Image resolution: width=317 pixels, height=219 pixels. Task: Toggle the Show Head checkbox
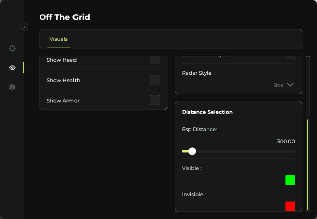point(155,60)
